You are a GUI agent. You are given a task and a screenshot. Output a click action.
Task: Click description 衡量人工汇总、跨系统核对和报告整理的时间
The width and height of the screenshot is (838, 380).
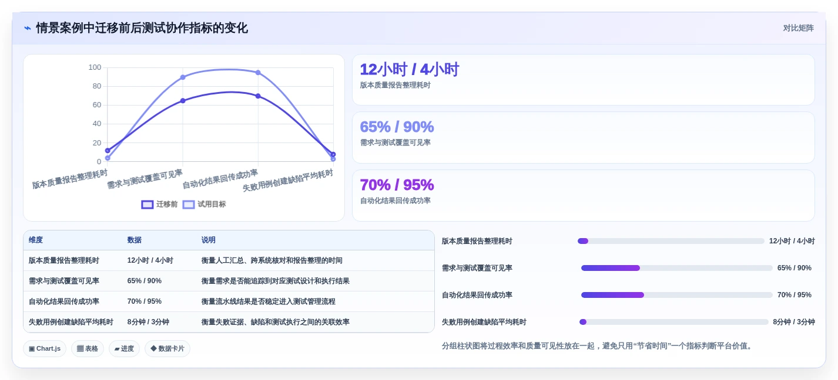click(272, 260)
